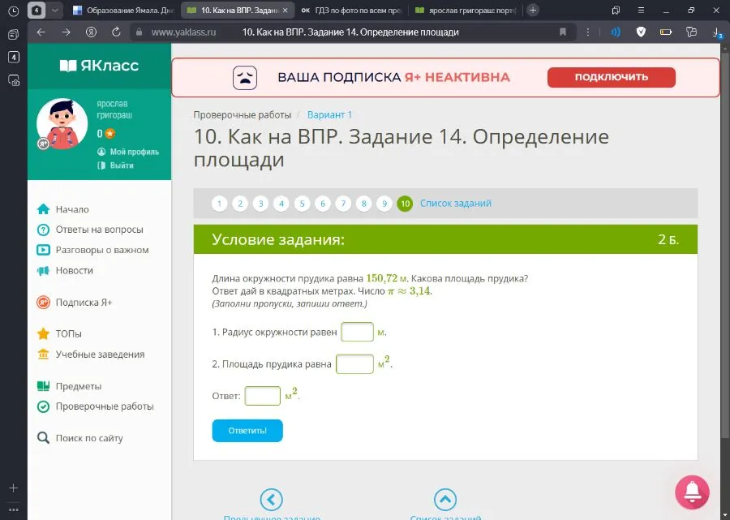The width and height of the screenshot is (730, 520).
Task: Click the screenshot tool icon in left sidebar
Action: (13, 79)
